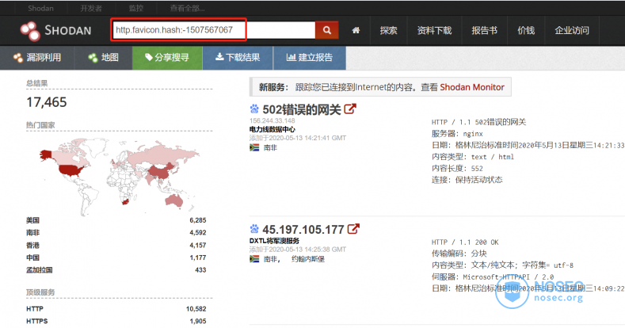The width and height of the screenshot is (625, 328).
Task: Click 45.197.105.177 result title
Action: [303, 230]
